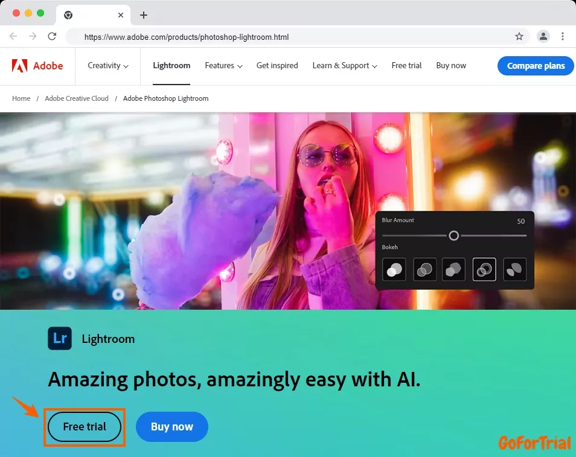
Task: Open the Chrome three-dot menu
Action: coord(562,36)
